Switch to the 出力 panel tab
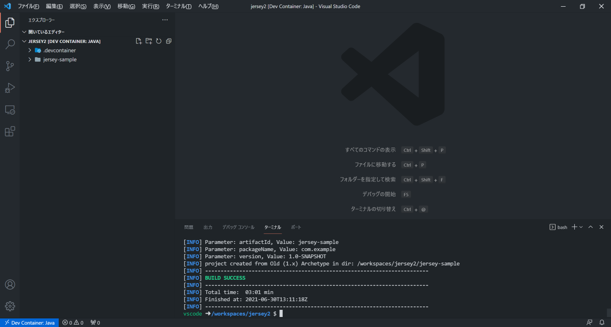The height and width of the screenshot is (327, 611). pyautogui.click(x=208, y=227)
